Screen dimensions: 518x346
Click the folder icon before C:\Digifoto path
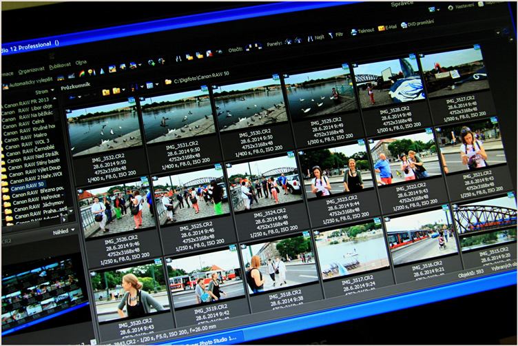[168, 81]
